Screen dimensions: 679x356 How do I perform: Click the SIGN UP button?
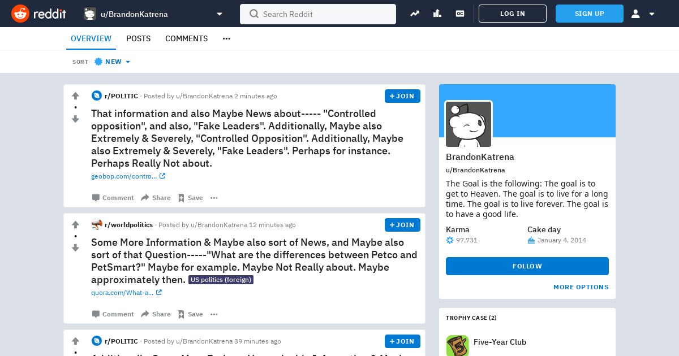pos(590,14)
